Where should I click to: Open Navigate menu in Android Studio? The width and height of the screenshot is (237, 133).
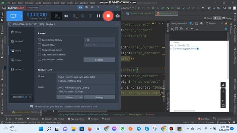29,3
